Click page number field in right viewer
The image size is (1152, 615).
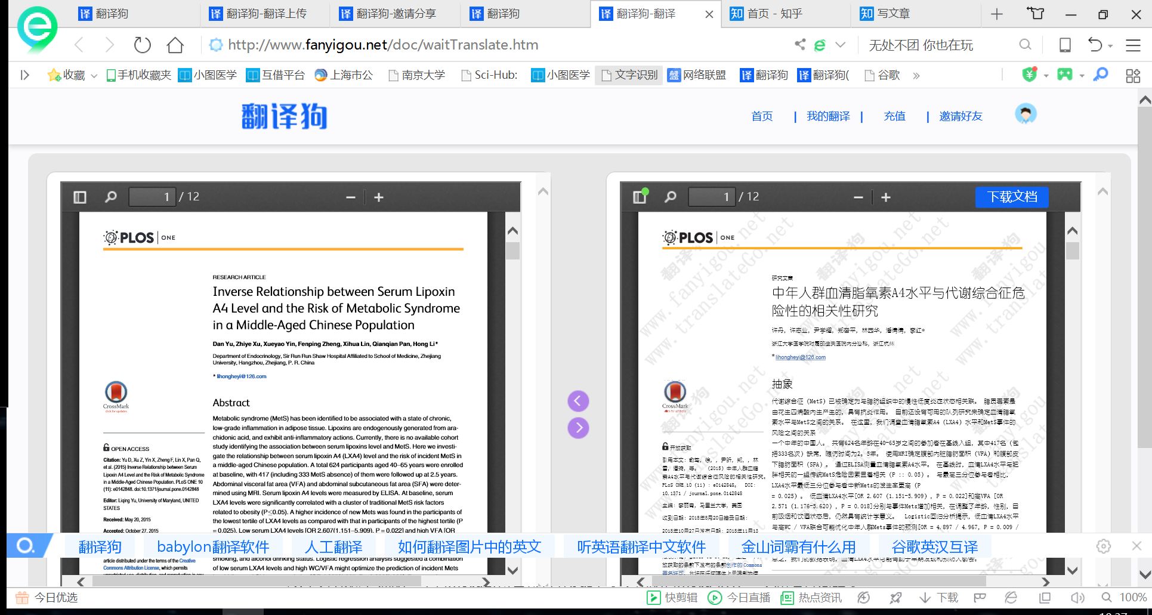coord(712,197)
